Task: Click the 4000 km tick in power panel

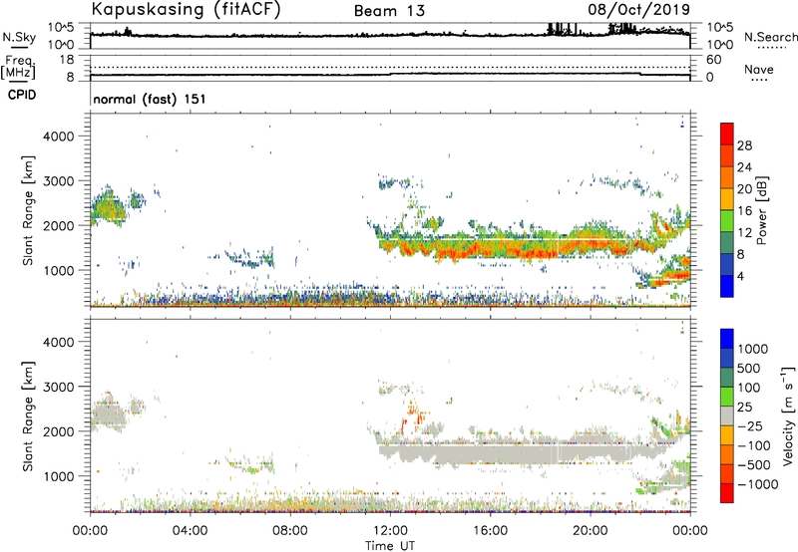Action: tap(59, 137)
